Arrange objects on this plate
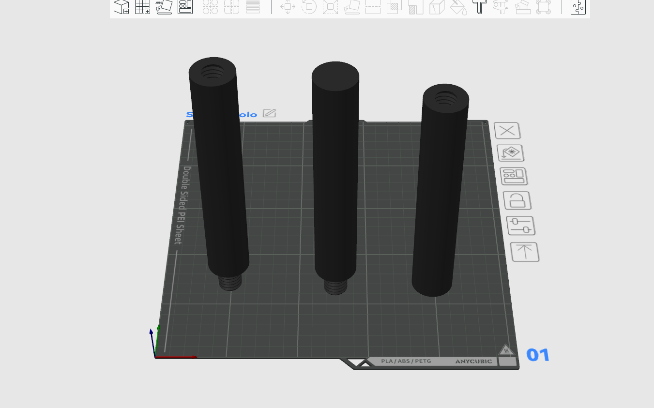Screen dimensions: 654x408 click(514, 176)
